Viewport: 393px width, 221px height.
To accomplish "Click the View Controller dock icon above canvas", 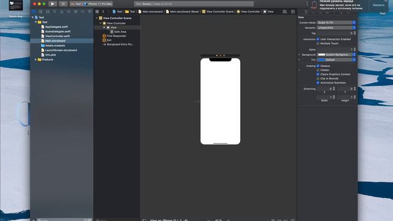I will tap(217, 55).
